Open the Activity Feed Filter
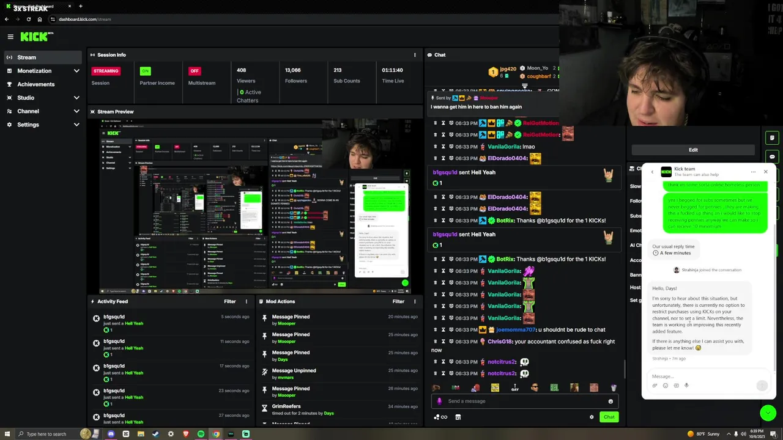The width and height of the screenshot is (783, 440). (229, 301)
